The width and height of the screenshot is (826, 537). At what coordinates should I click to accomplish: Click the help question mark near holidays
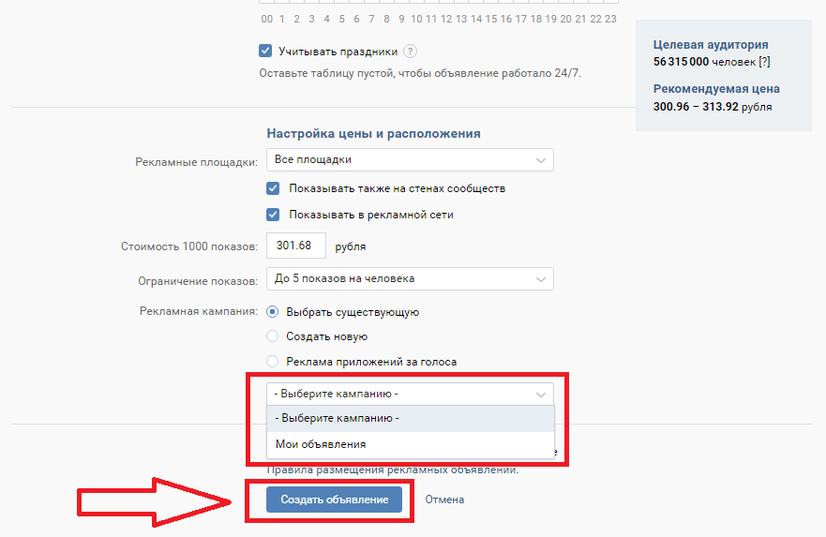[411, 52]
